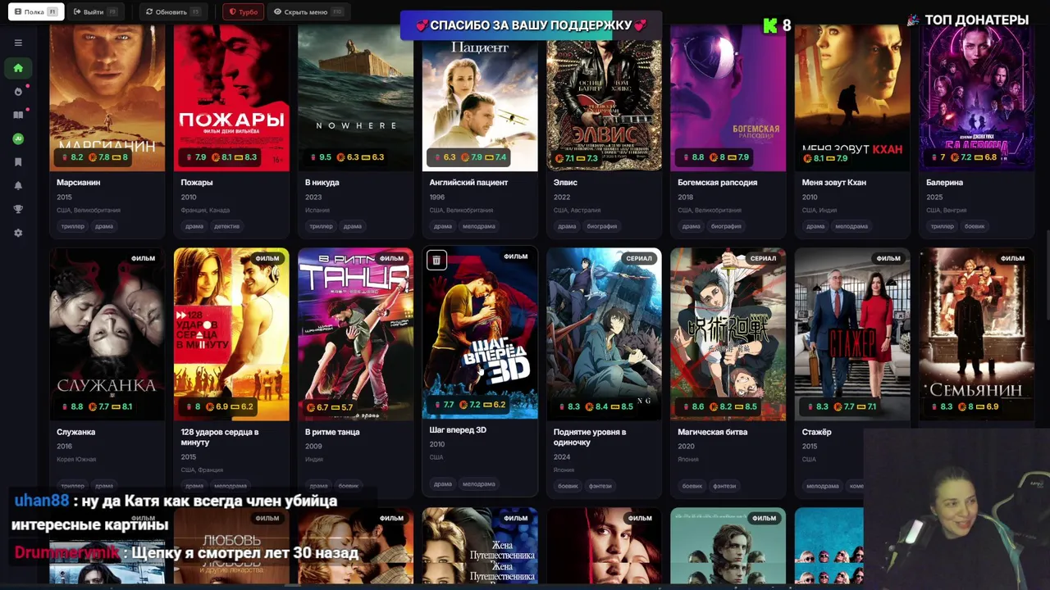Click rating 9.5 on Nowhere poster
This screenshot has width=1050, height=590.
pyautogui.click(x=321, y=157)
